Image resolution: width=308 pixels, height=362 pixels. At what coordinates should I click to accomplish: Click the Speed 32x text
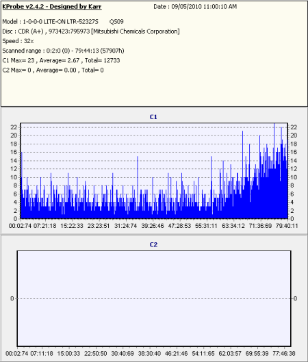(x=18, y=41)
